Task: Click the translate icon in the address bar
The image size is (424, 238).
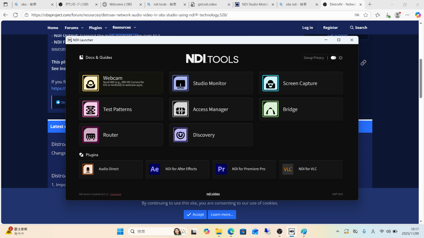Action: click(357, 15)
